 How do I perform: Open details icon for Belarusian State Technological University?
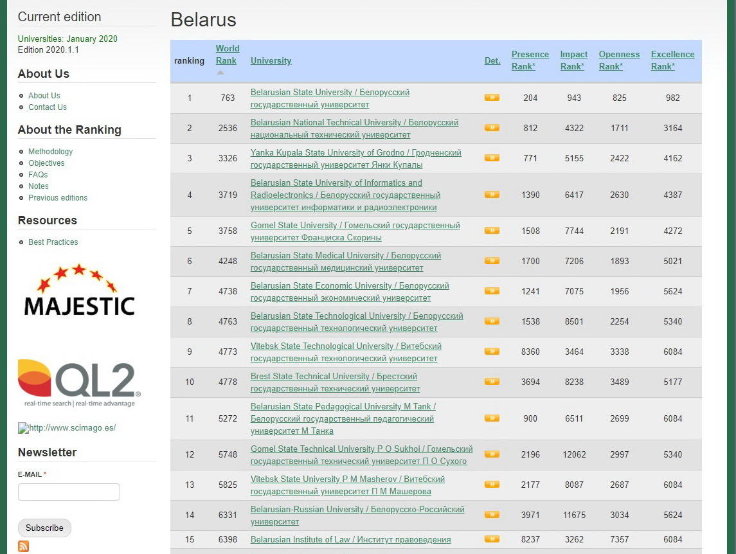tap(492, 321)
